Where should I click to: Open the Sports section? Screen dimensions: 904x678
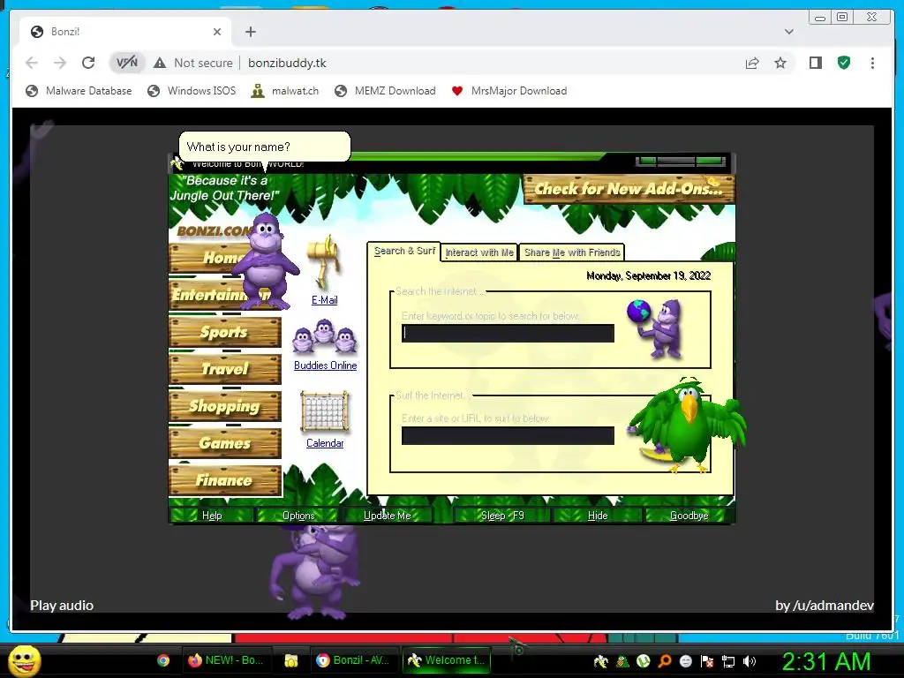(x=225, y=332)
